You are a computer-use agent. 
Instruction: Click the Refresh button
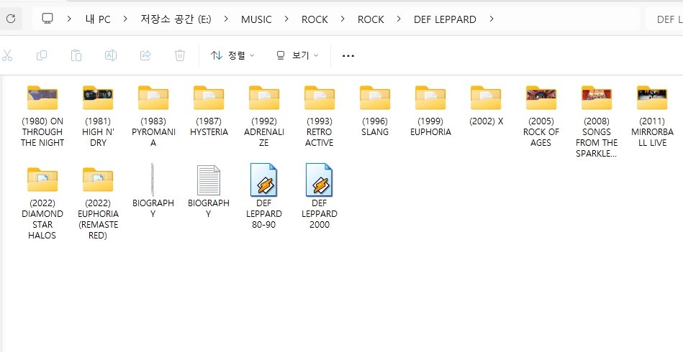(11, 19)
